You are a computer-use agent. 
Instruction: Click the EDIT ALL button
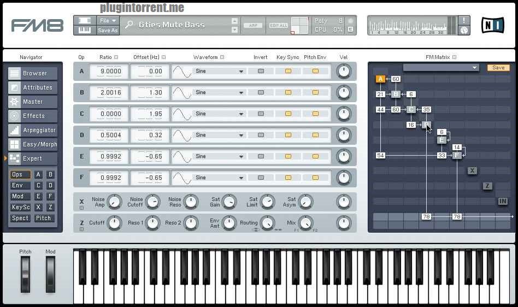coord(279,25)
